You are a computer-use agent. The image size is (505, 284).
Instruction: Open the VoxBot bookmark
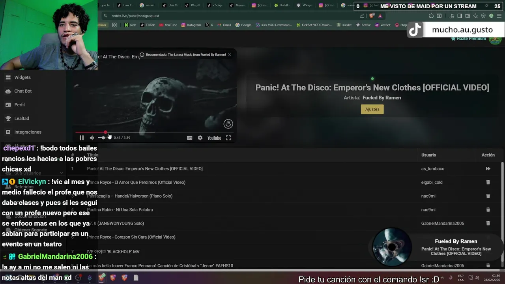[x=383, y=25]
